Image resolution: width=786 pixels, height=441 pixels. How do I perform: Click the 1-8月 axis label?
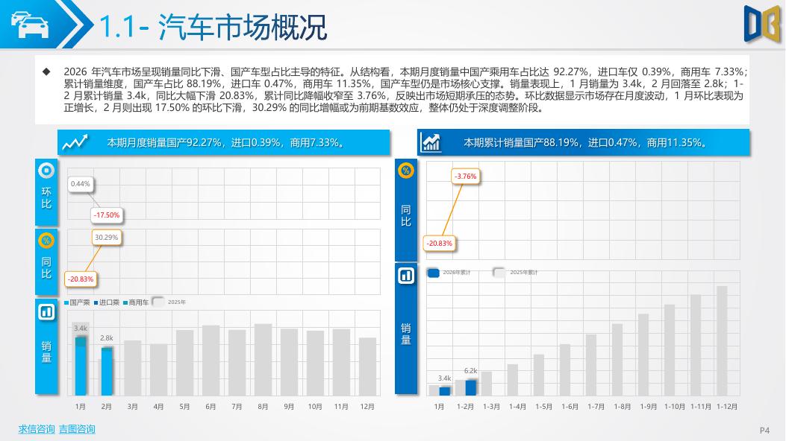(622, 407)
